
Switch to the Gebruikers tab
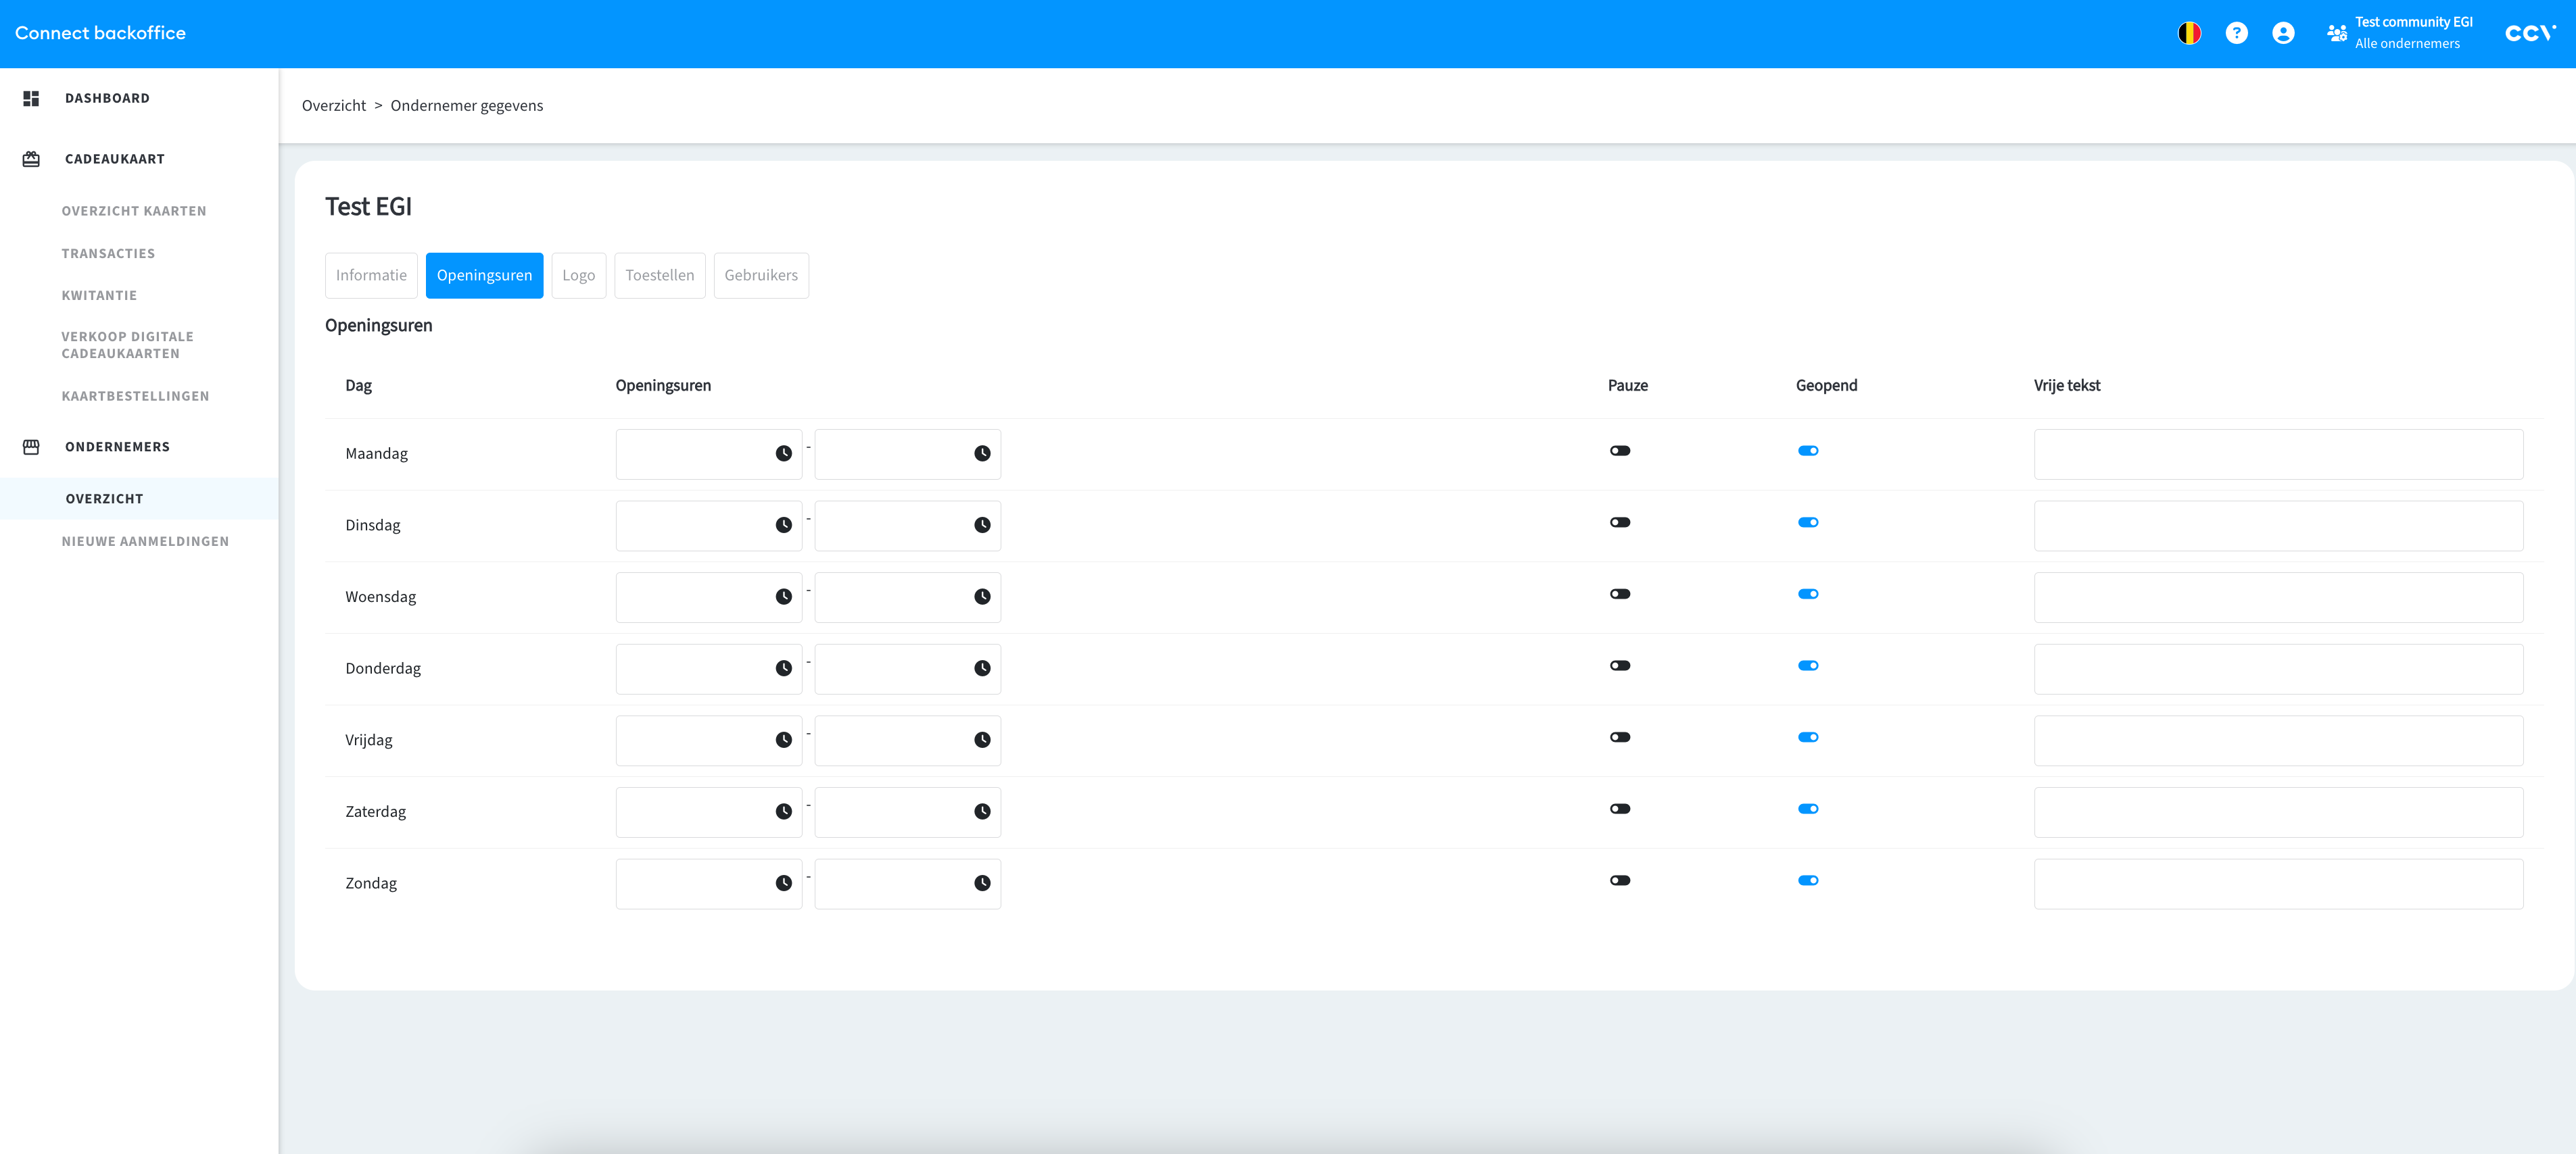click(x=760, y=276)
